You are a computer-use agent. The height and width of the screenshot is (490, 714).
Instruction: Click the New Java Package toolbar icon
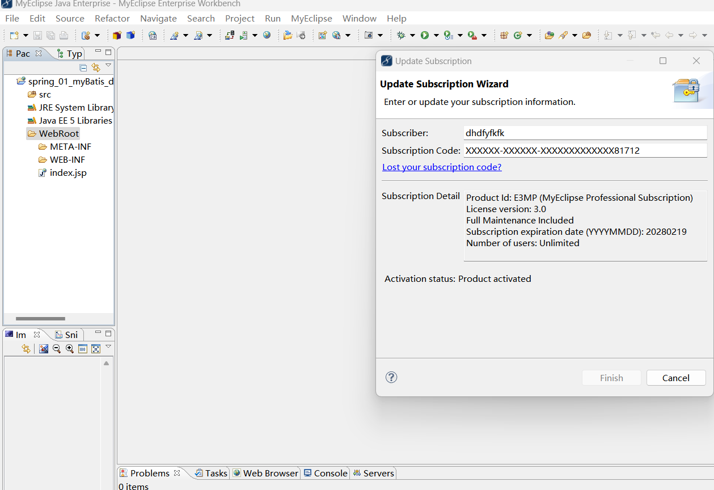coord(504,35)
